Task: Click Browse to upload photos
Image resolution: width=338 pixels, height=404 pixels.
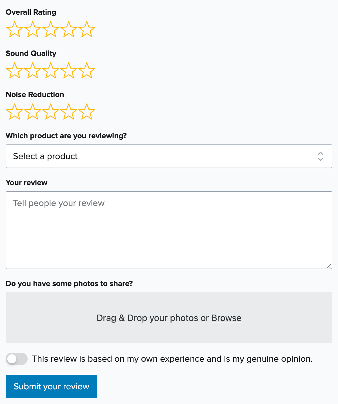Action: [226, 318]
